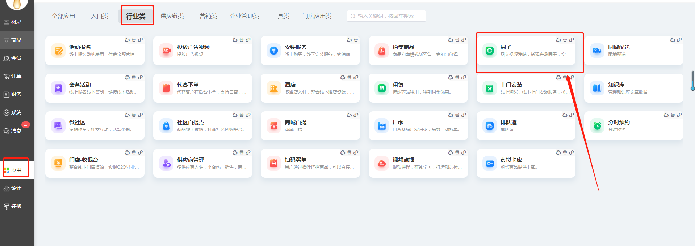This screenshot has width=695, height=246.
Task: Open the 分时预约 clock icon
Action: tap(597, 126)
